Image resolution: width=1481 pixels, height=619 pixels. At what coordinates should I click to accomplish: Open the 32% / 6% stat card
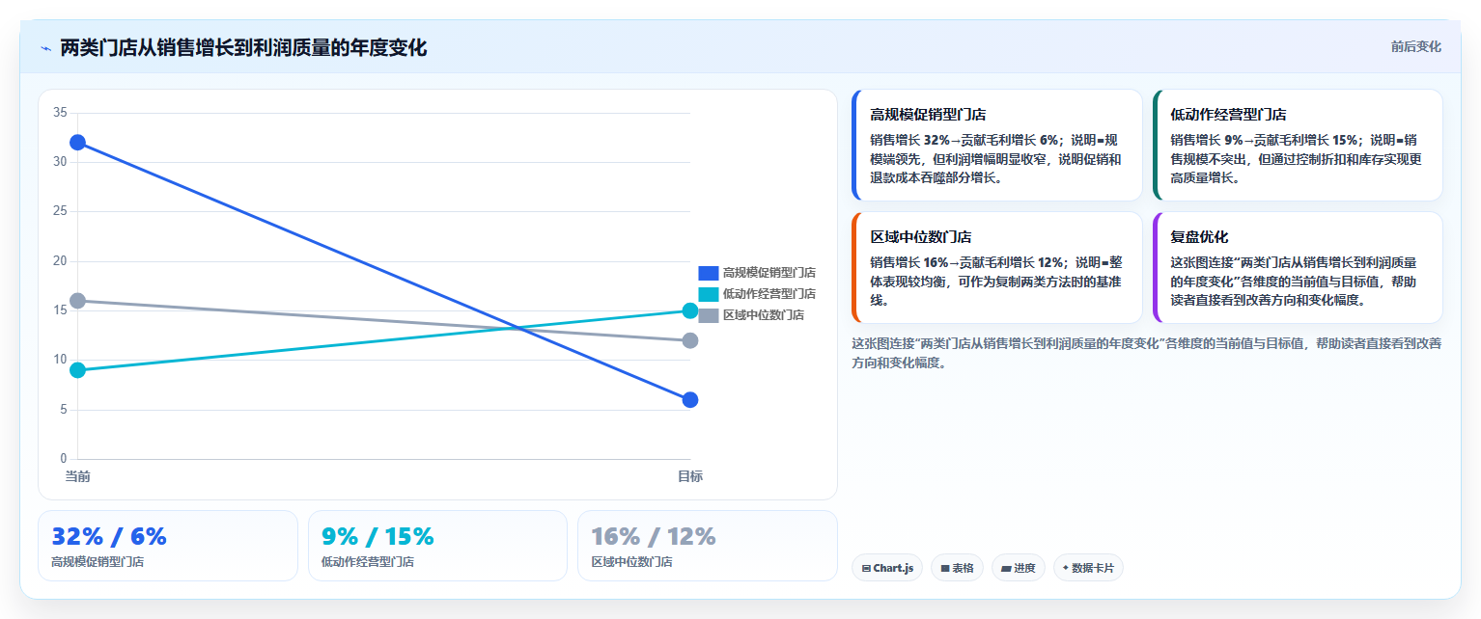(x=168, y=546)
